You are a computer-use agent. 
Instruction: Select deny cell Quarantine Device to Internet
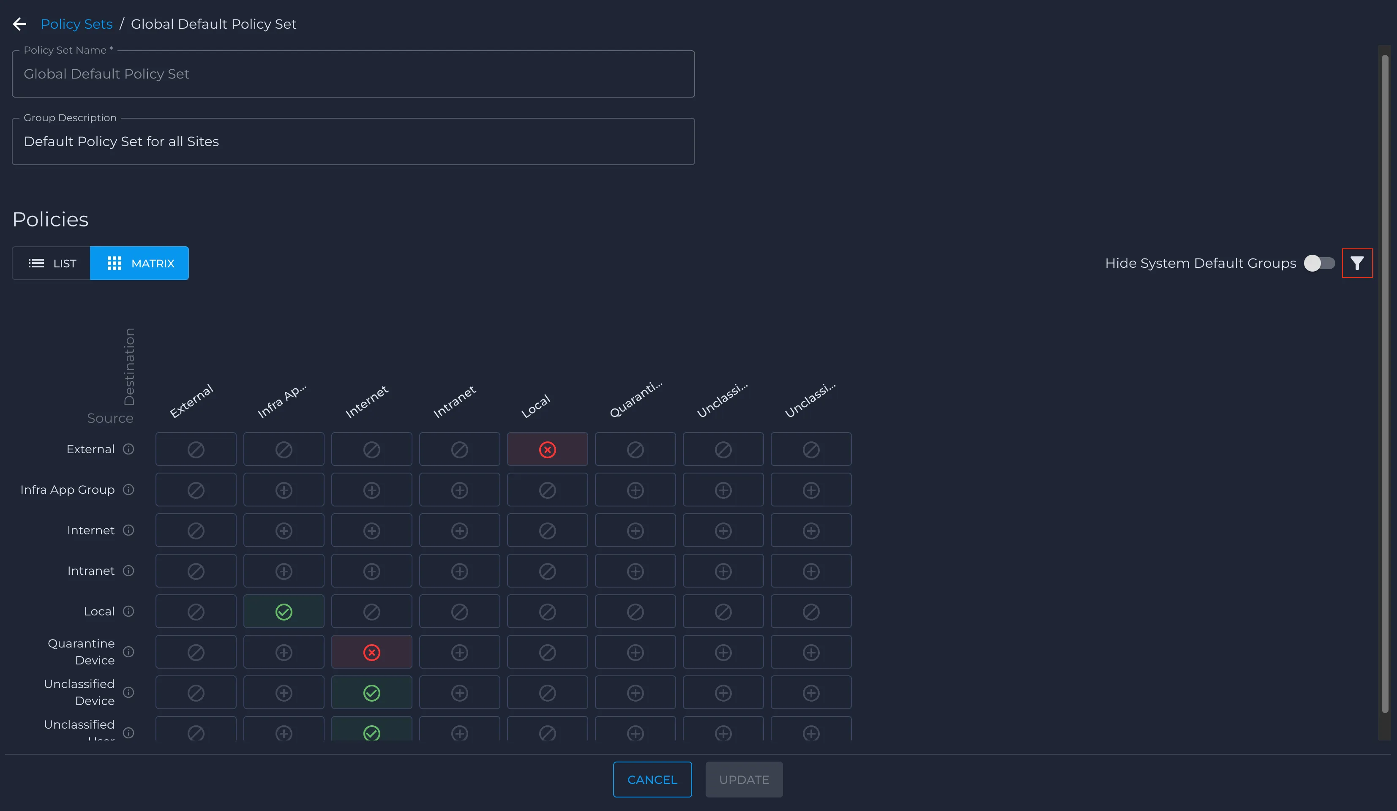[x=371, y=652]
